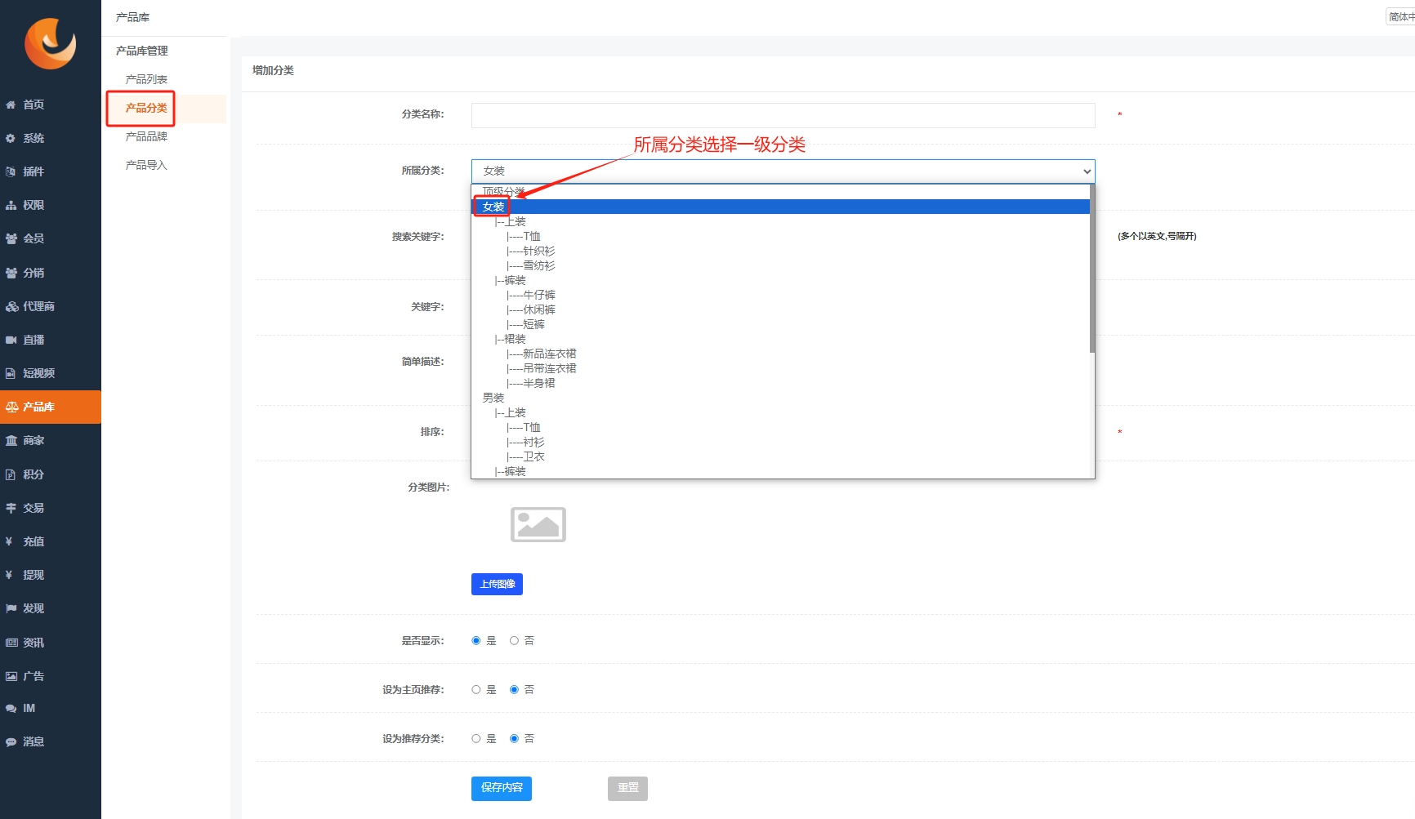Click the 重置 button
Viewport: 1415px width, 819px height.
(627, 788)
